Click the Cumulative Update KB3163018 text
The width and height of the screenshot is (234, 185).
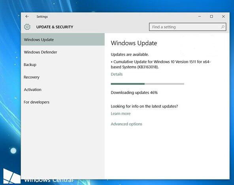point(161,64)
